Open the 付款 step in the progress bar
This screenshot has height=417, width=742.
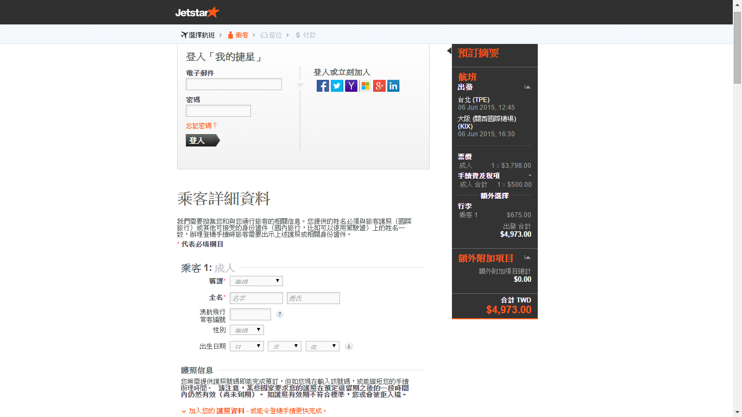coord(305,35)
